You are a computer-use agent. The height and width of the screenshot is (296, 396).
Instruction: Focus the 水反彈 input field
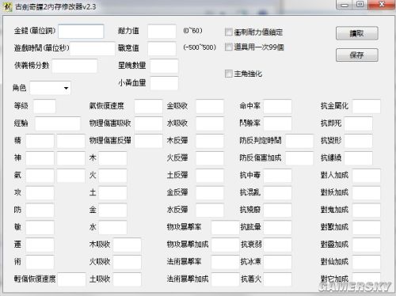[210, 211]
